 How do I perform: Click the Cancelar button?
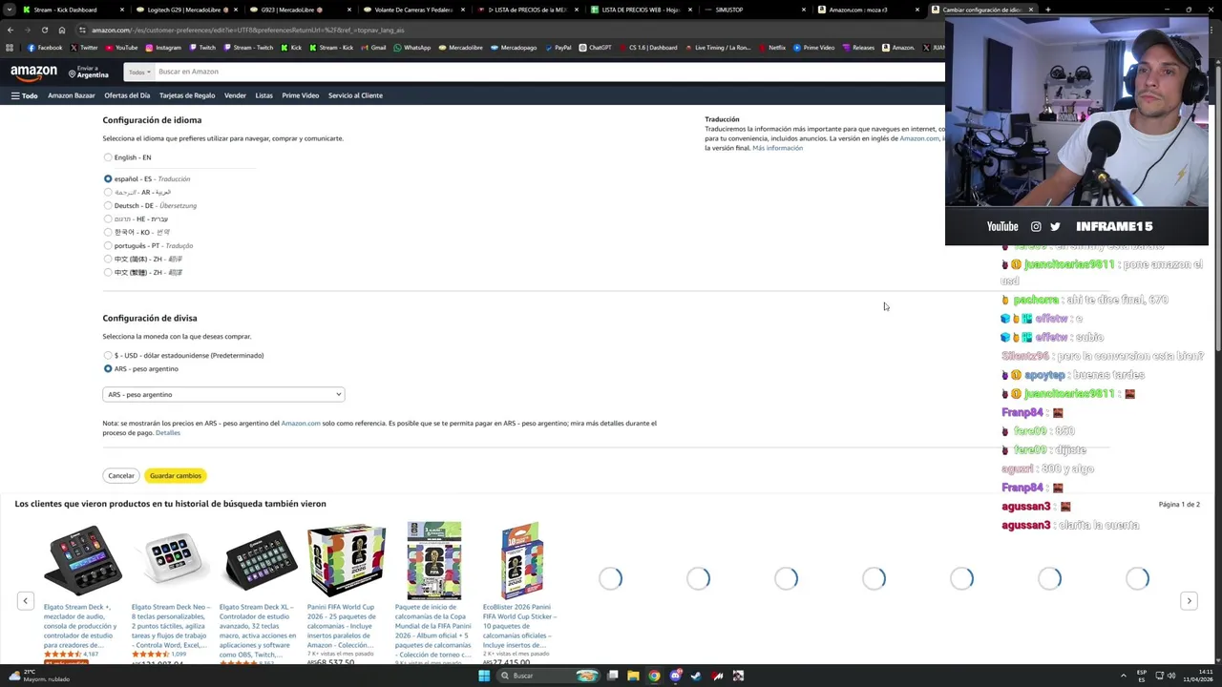[121, 475]
